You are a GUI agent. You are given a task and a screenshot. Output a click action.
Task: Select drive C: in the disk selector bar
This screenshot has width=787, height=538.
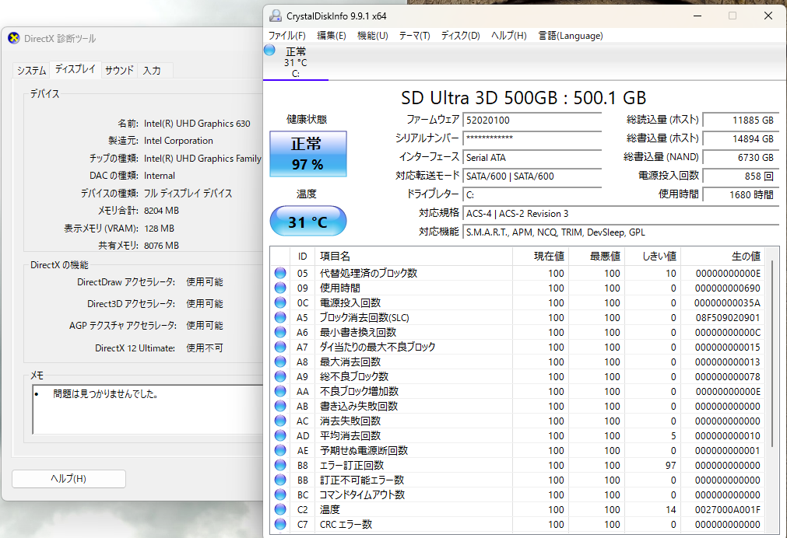tap(296, 62)
